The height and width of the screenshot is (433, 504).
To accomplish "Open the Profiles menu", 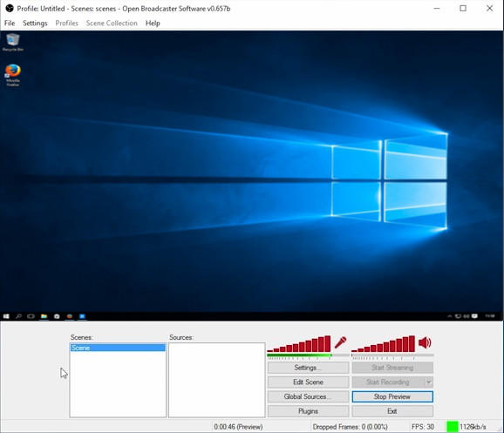I will pos(66,24).
